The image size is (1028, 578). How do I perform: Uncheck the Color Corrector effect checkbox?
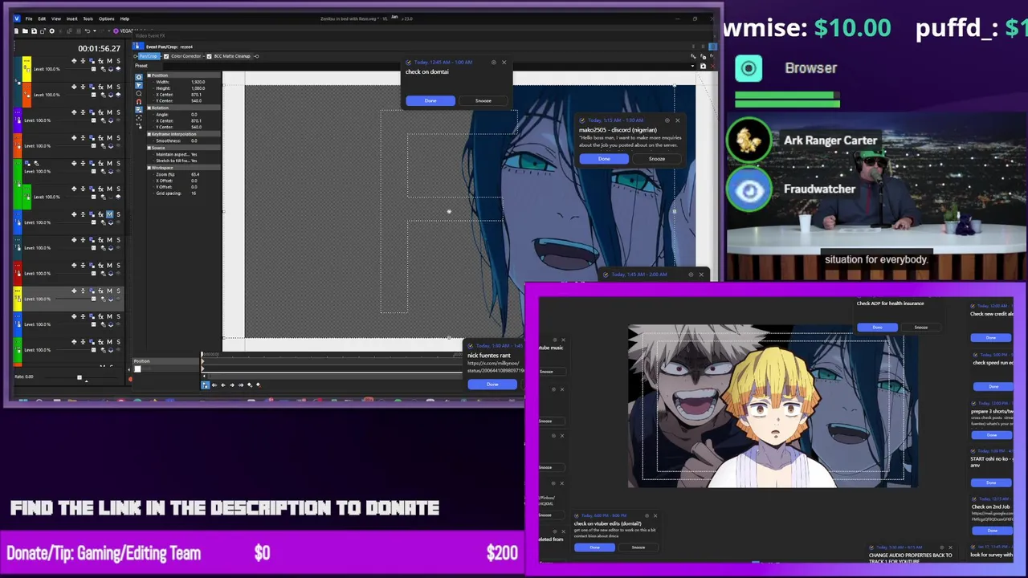tap(166, 56)
